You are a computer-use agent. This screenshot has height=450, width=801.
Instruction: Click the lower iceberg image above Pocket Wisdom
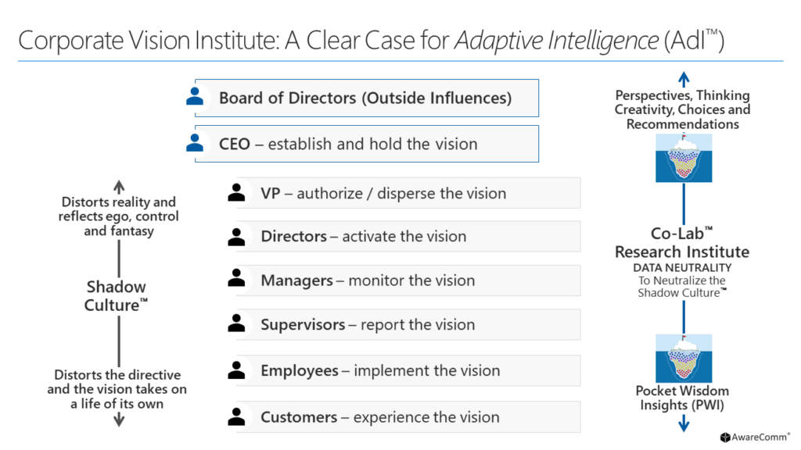pos(684,358)
